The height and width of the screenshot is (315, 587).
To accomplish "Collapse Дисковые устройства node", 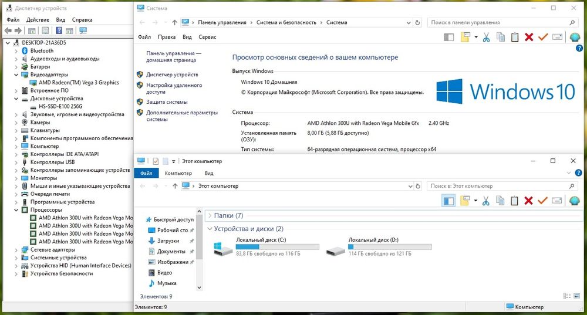I will tap(16, 99).
